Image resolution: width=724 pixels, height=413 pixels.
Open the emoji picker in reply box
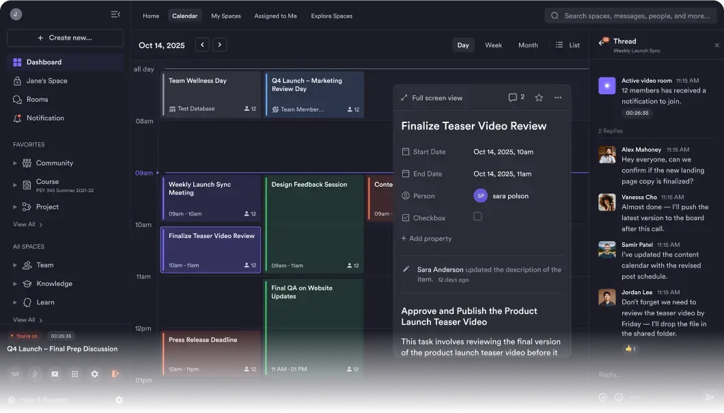pyautogui.click(x=619, y=397)
